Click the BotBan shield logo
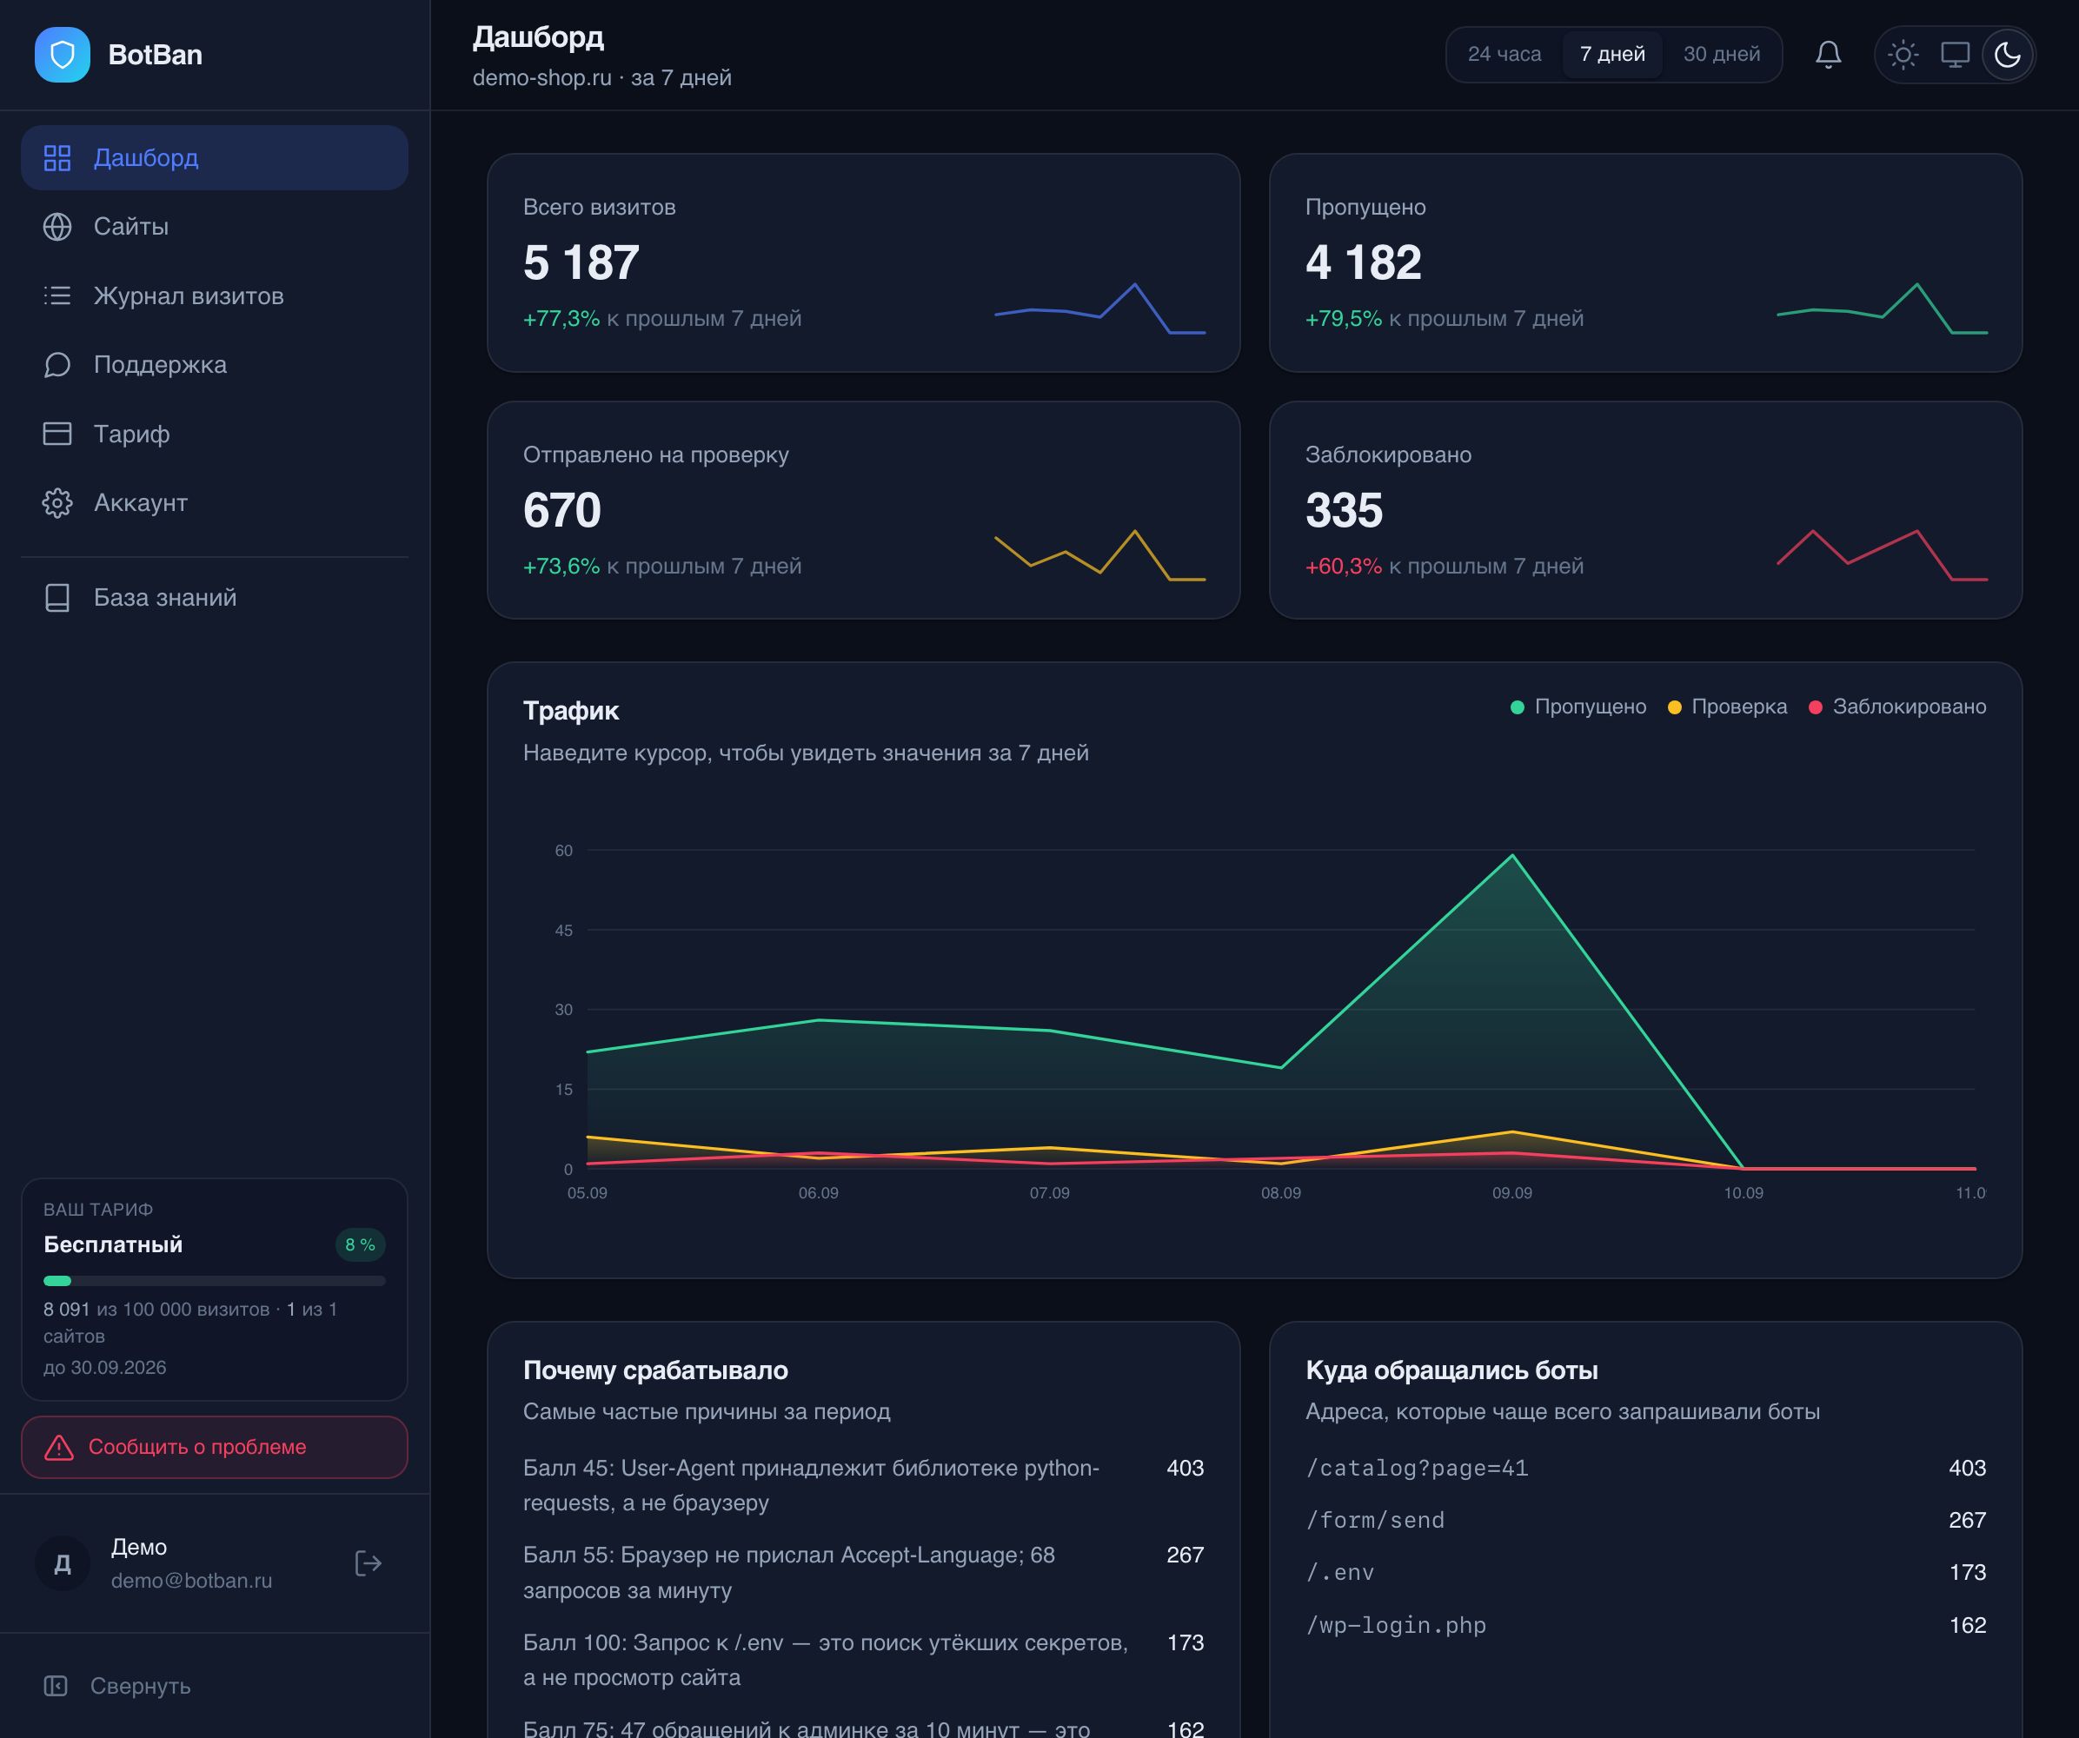Viewport: 2079px width, 1738px height. point(62,55)
